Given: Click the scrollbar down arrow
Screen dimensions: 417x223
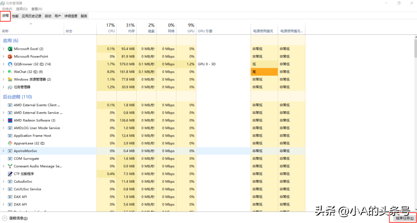Looking at the screenshot, I should (415, 210).
